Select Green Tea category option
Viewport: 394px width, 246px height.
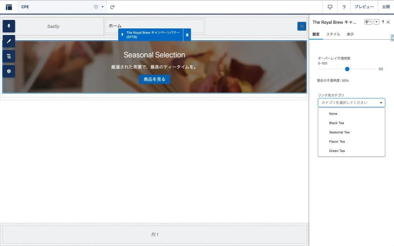click(337, 151)
